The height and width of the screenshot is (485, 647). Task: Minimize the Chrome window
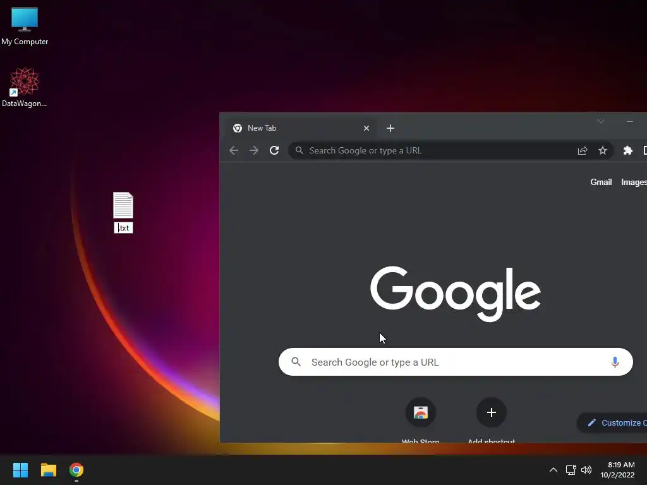click(x=630, y=121)
